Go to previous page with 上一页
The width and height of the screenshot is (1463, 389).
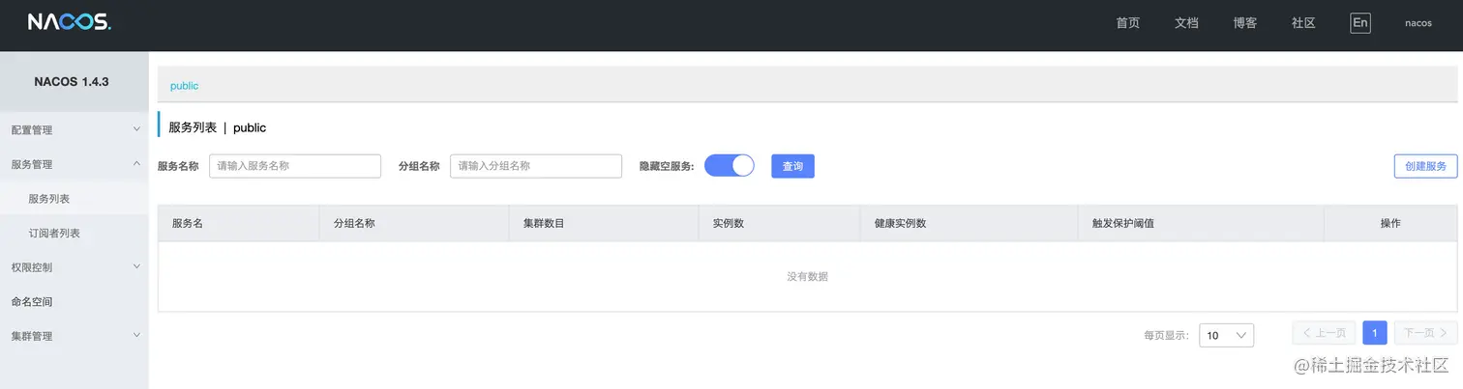(x=1324, y=333)
